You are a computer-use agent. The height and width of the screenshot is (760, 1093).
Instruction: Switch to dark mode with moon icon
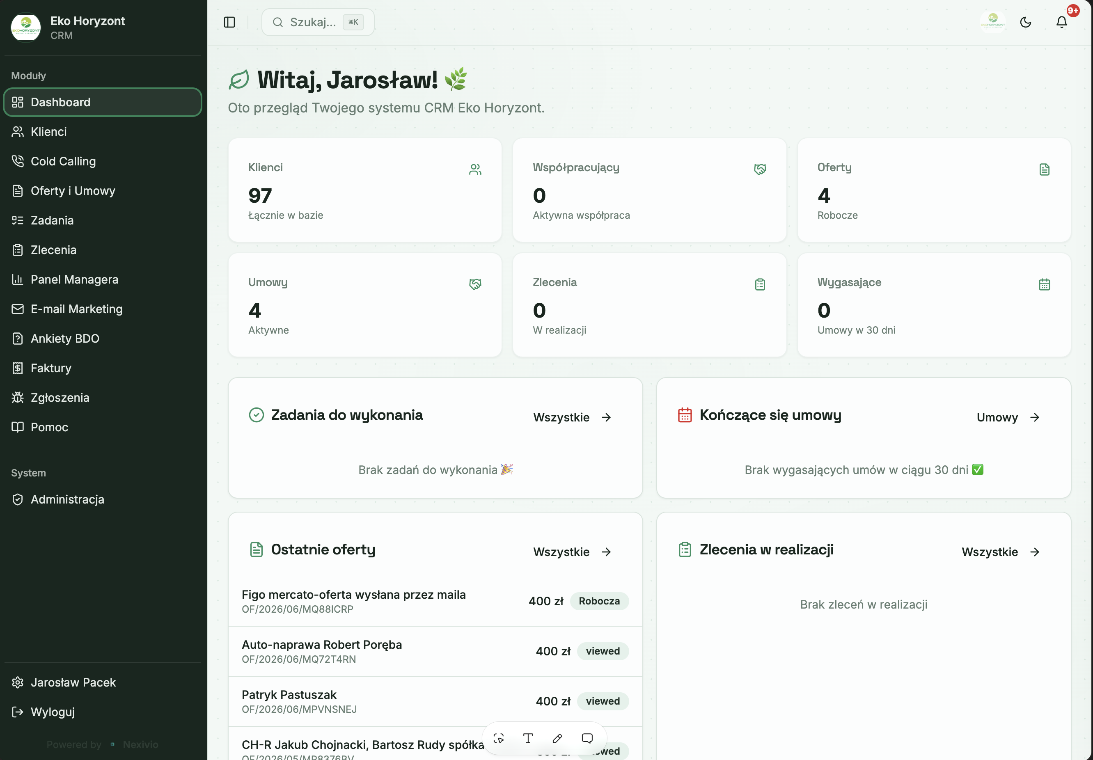pos(1025,23)
